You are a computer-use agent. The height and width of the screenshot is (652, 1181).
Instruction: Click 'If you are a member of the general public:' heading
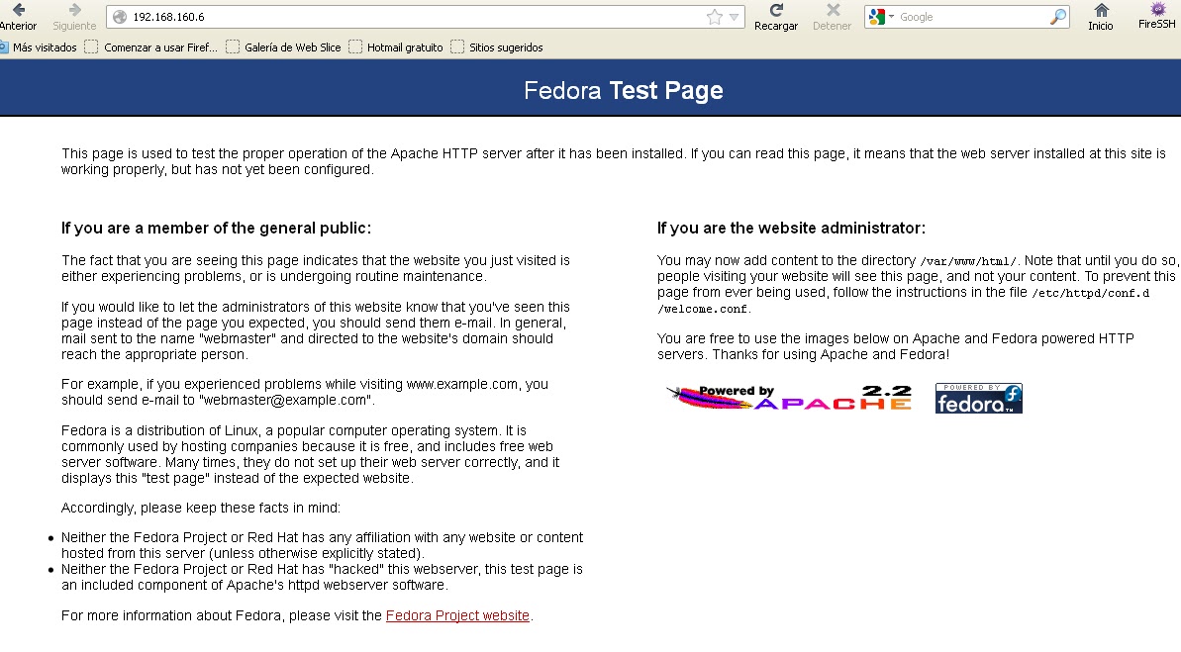pyautogui.click(x=216, y=229)
